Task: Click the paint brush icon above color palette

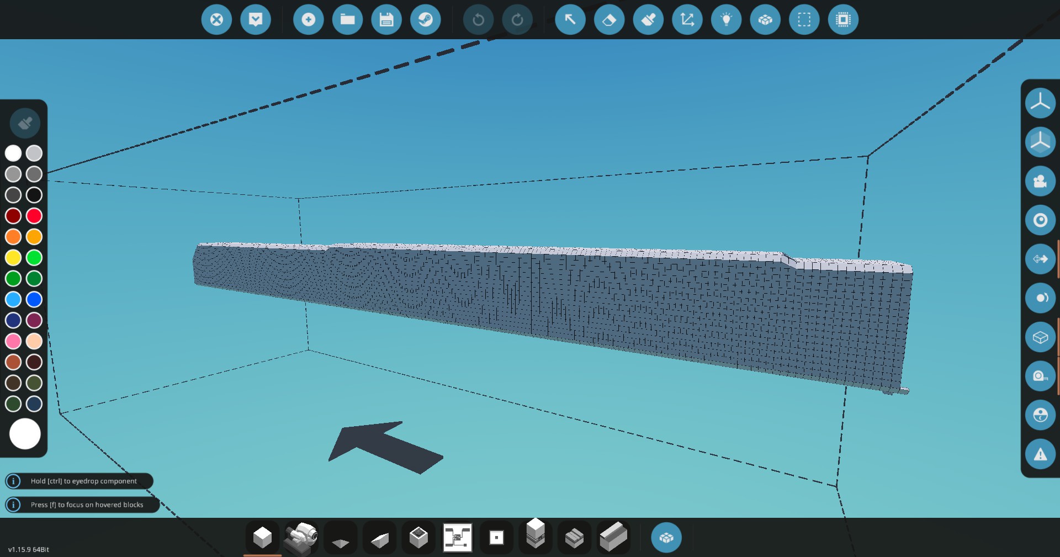Action: click(x=25, y=123)
